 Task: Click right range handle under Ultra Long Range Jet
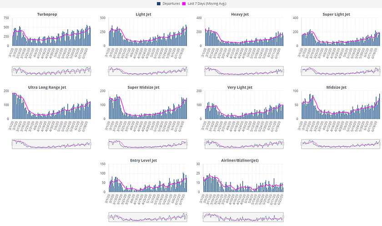coord(90,144)
